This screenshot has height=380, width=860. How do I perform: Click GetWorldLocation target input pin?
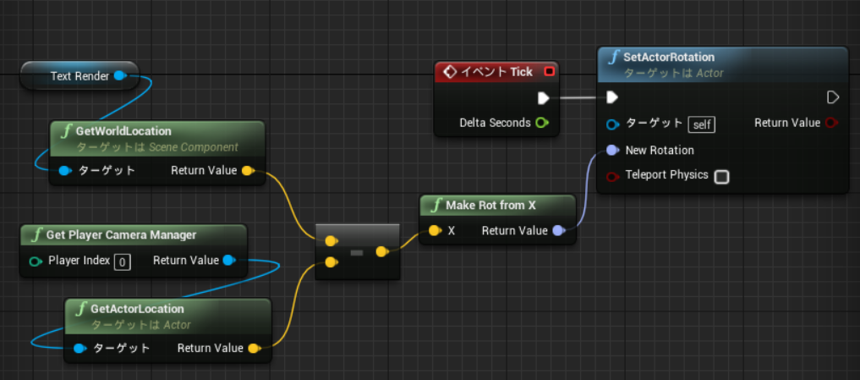(x=65, y=170)
